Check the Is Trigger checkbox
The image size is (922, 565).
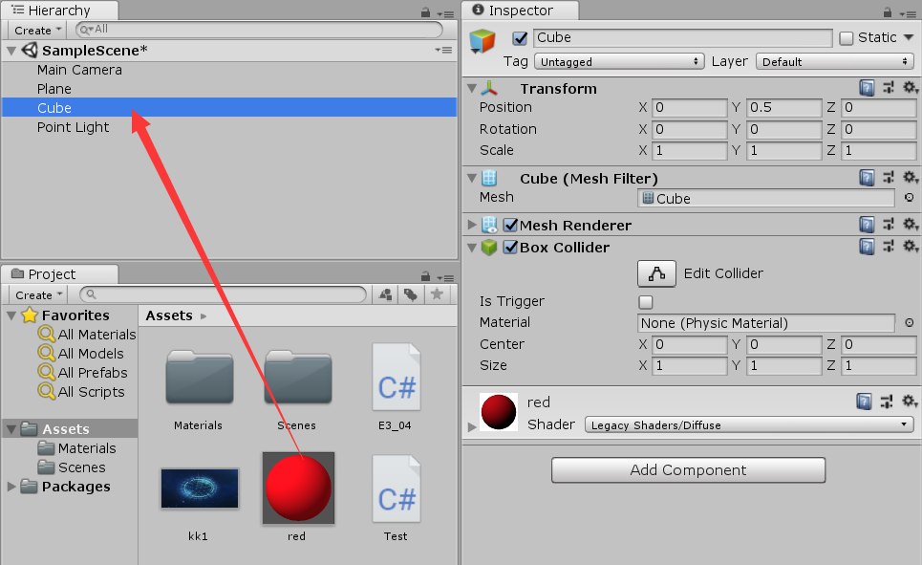click(x=646, y=301)
